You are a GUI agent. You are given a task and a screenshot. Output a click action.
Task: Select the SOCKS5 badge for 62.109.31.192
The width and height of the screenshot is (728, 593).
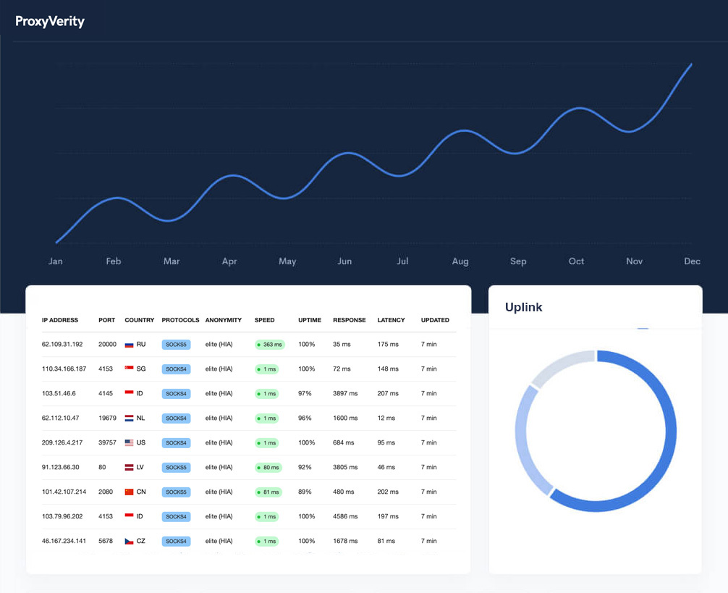(x=176, y=345)
